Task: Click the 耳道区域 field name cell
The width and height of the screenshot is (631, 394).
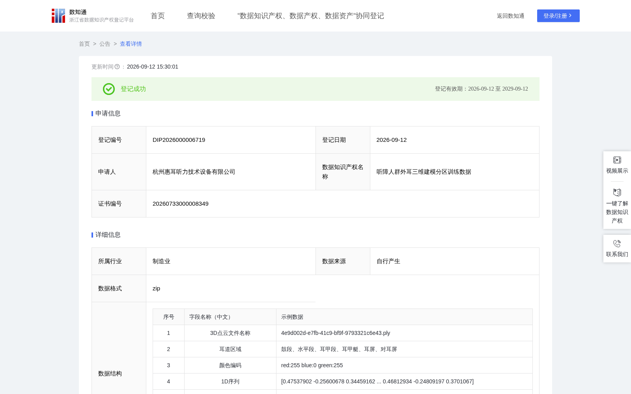Action: click(230, 349)
